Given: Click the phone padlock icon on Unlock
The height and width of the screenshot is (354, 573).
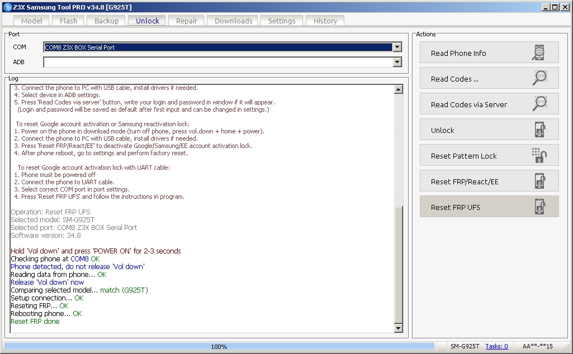Looking at the screenshot, I should tap(540, 130).
